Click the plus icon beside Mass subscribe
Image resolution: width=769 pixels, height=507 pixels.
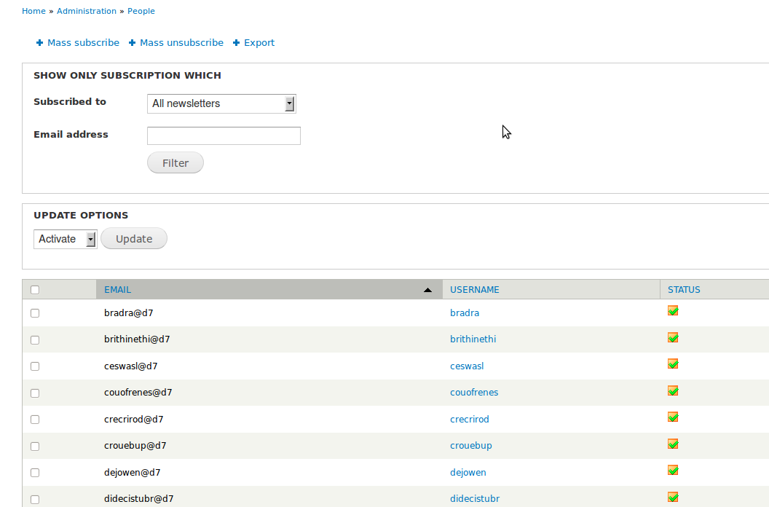(x=40, y=43)
